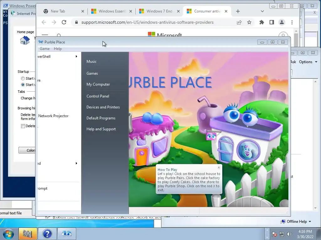Open the network tray icon
The height and width of the screenshot is (240, 321).
point(282,234)
